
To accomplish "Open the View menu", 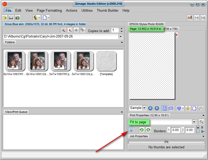I will click(x=29, y=10).
